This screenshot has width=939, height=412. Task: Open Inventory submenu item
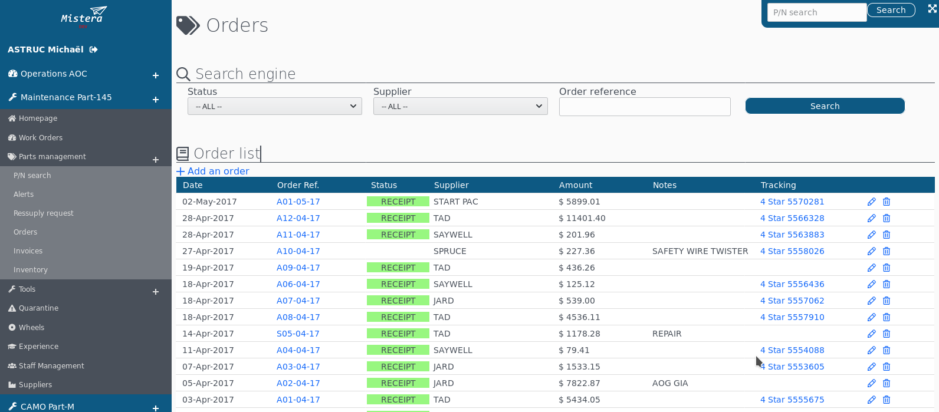tap(31, 270)
